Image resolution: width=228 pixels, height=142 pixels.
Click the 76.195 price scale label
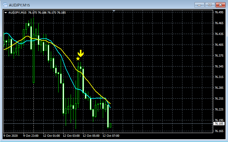(219, 120)
